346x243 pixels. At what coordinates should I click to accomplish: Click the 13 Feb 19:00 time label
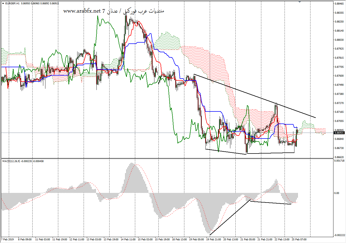pyautogui.click(x=111, y=239)
